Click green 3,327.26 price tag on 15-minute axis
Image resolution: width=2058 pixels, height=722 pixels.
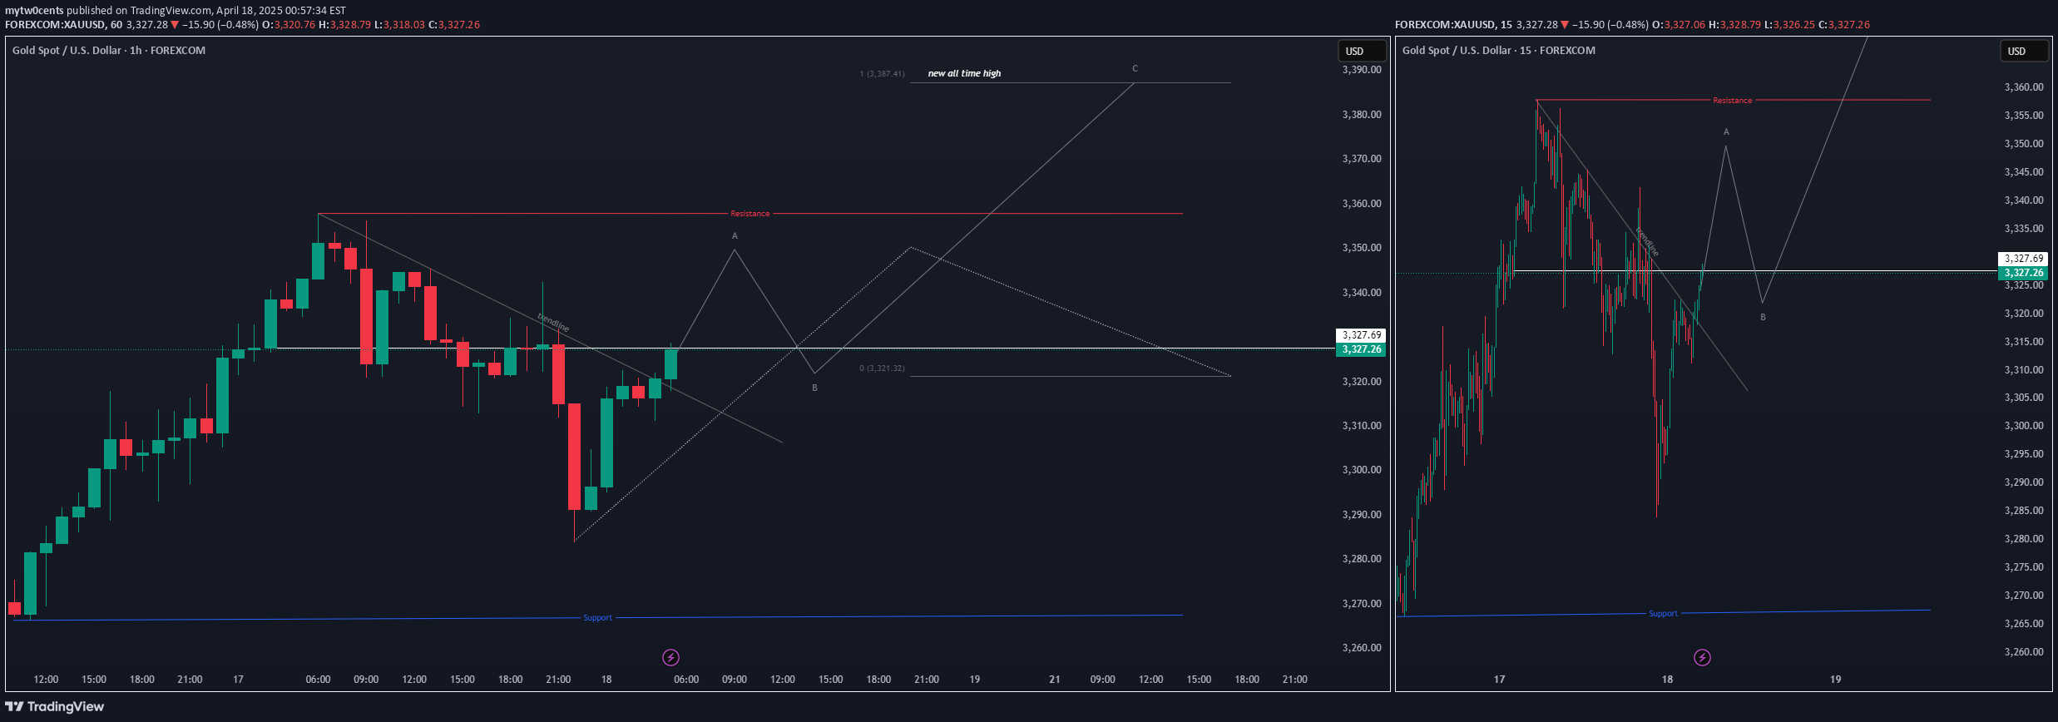(2023, 273)
